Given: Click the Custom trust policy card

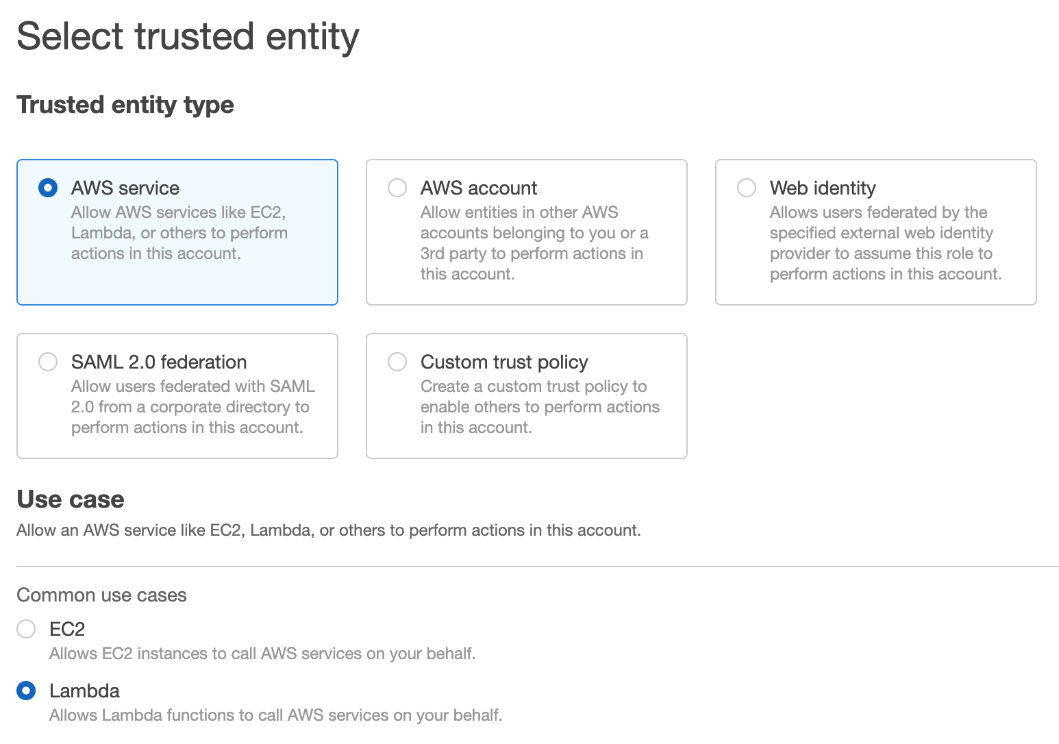Looking at the screenshot, I should (x=526, y=396).
